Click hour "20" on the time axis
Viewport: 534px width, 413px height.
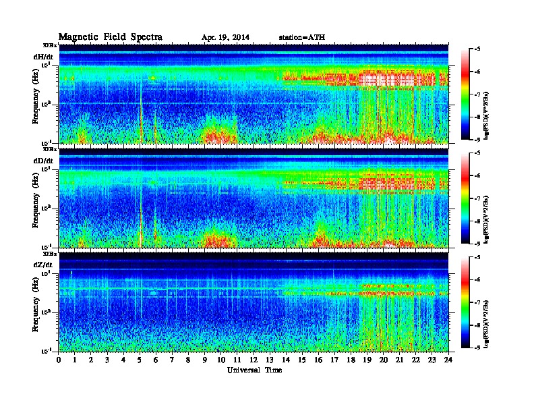click(x=384, y=360)
